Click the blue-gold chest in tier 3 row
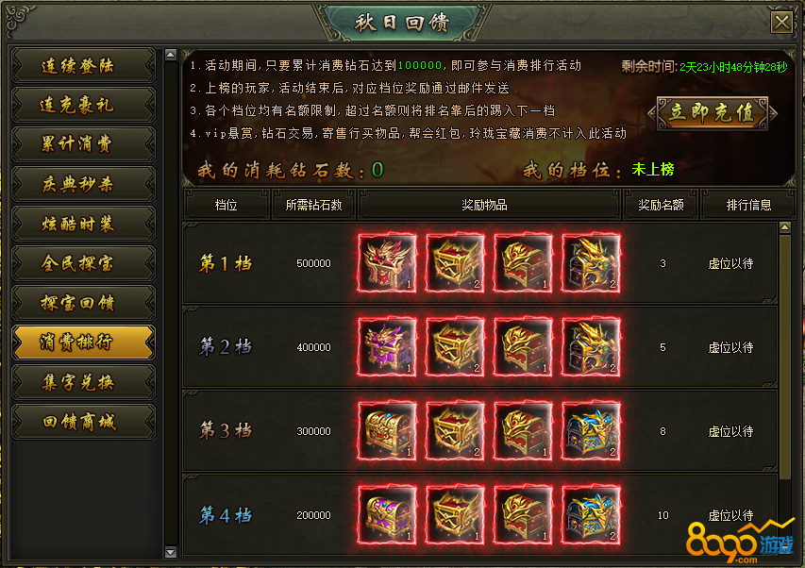 591,431
